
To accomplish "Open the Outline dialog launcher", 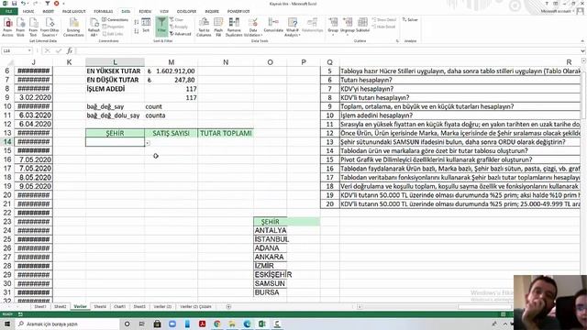I will pyautogui.click(x=397, y=40).
